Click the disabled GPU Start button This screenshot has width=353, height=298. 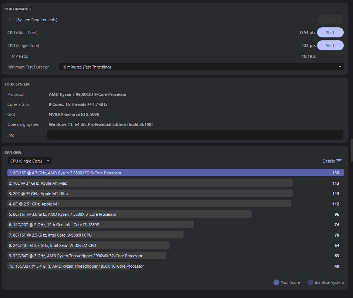pyautogui.click(x=330, y=20)
